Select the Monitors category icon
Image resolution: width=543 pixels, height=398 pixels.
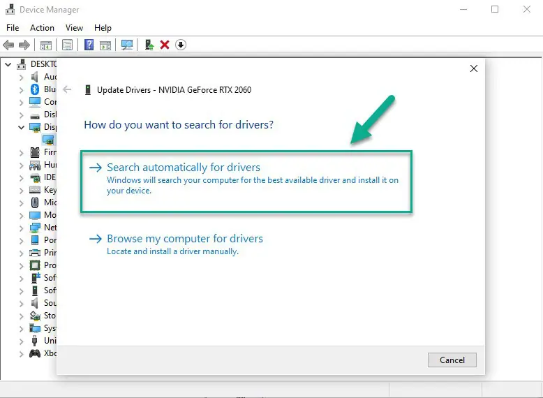[35, 215]
